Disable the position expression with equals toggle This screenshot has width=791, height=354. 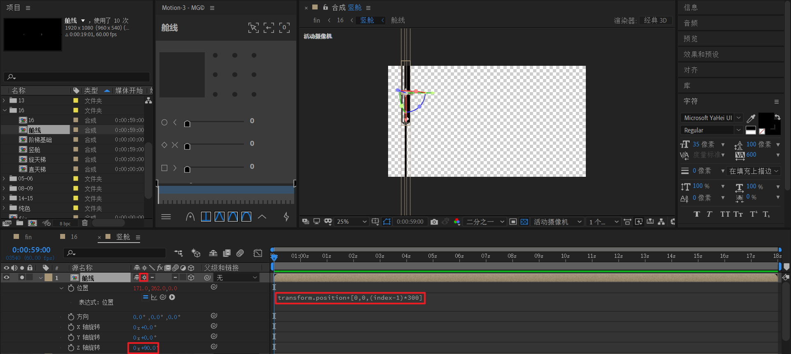click(x=145, y=297)
